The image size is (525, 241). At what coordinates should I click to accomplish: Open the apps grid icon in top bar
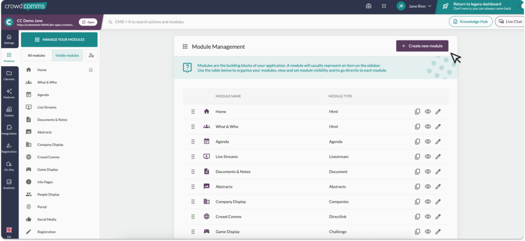[383, 6]
